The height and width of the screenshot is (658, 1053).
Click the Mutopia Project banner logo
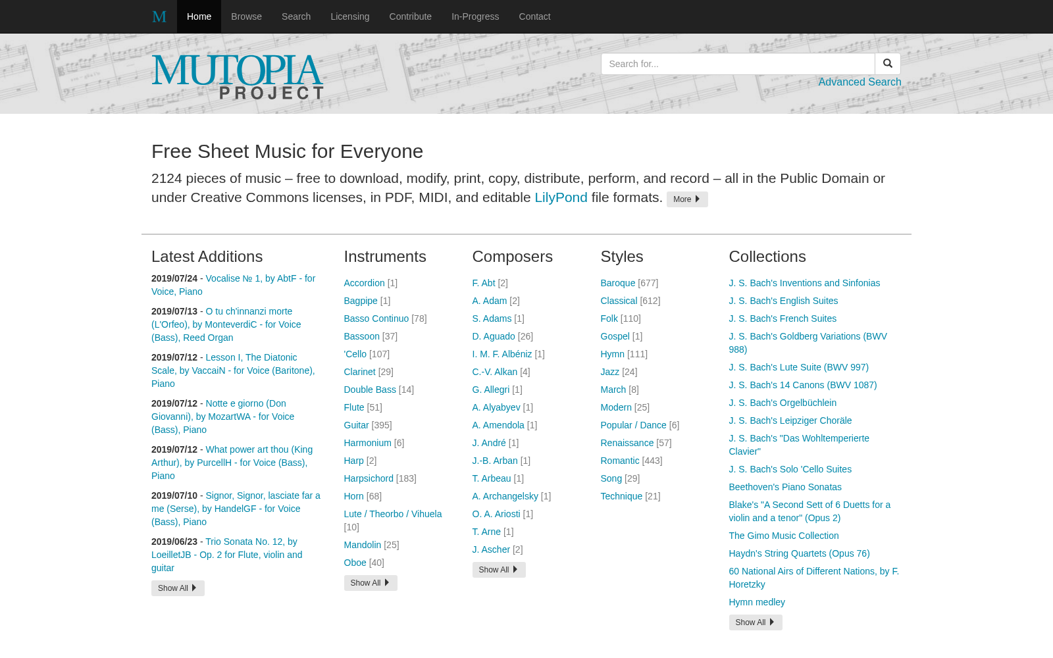point(238,77)
